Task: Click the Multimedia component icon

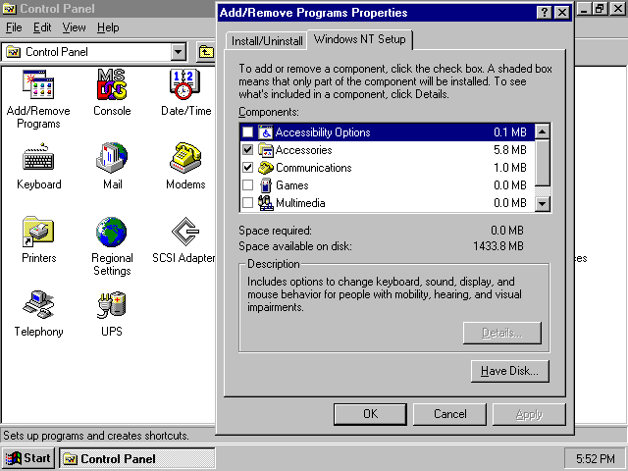Action: tap(265, 203)
